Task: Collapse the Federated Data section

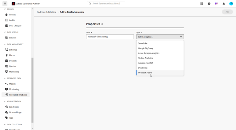Action: [5, 78]
